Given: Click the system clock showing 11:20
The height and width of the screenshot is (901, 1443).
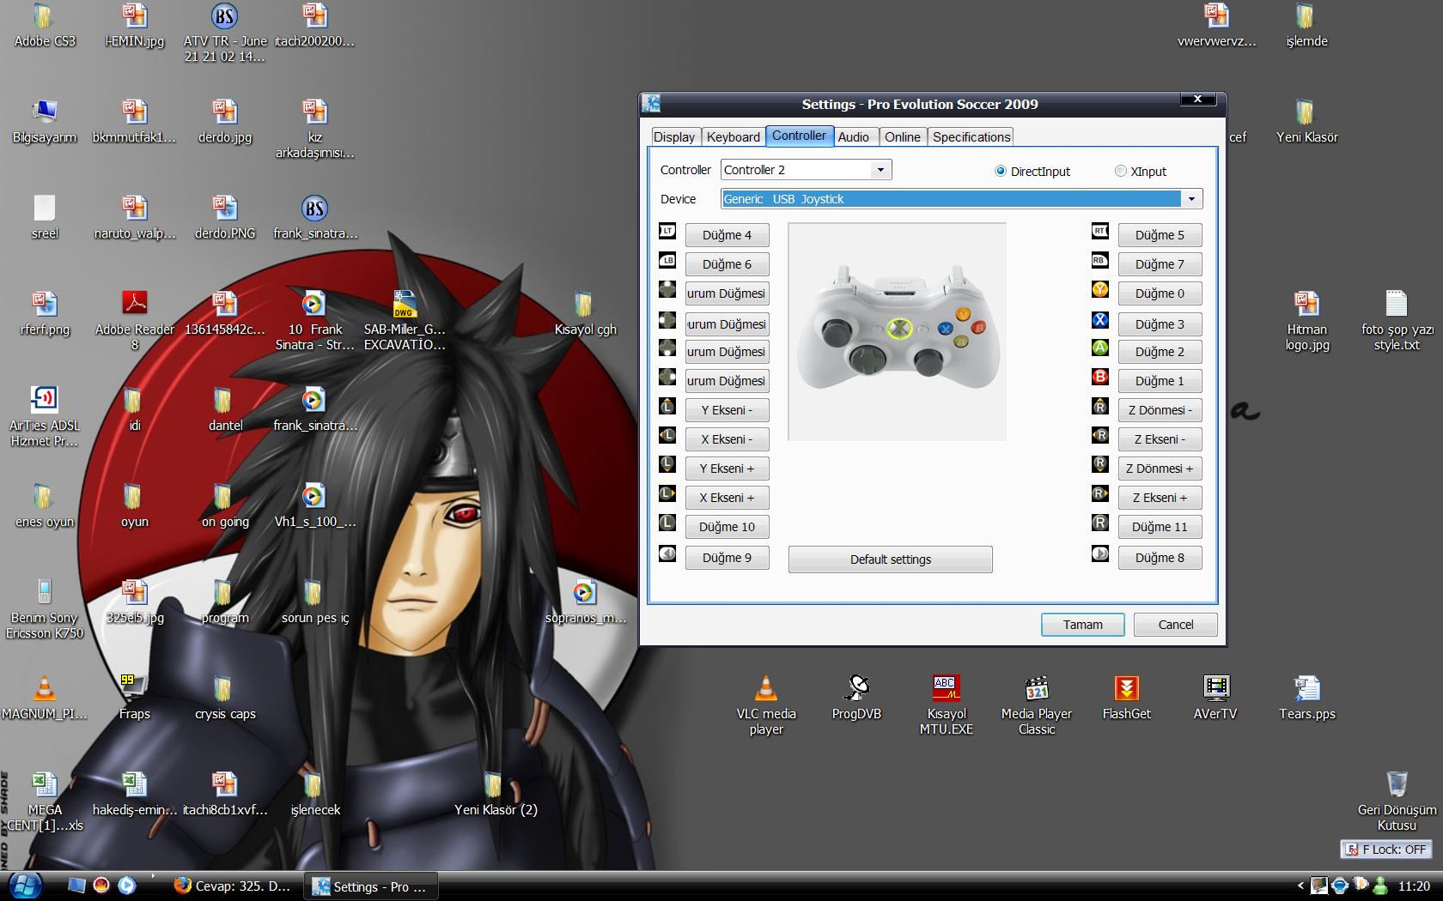Looking at the screenshot, I should [x=1414, y=886].
